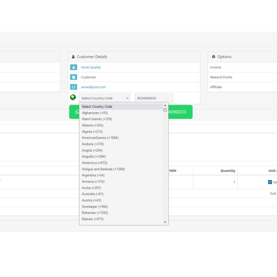
Task: Click the WhatsApp icon on the green button
Action: tap(77, 112)
